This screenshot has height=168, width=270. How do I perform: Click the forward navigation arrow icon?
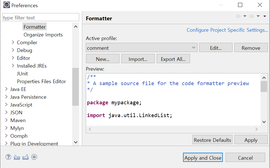pyautogui.click(x=252, y=16)
